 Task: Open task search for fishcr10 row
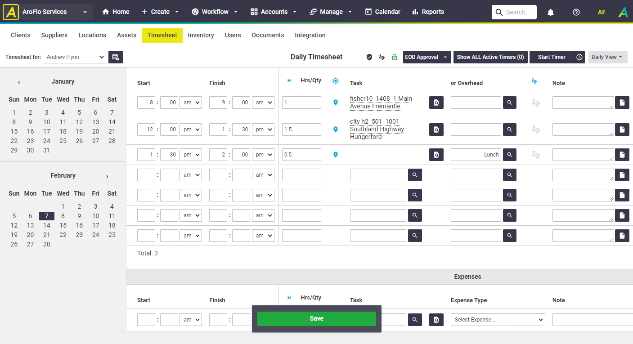(x=436, y=103)
